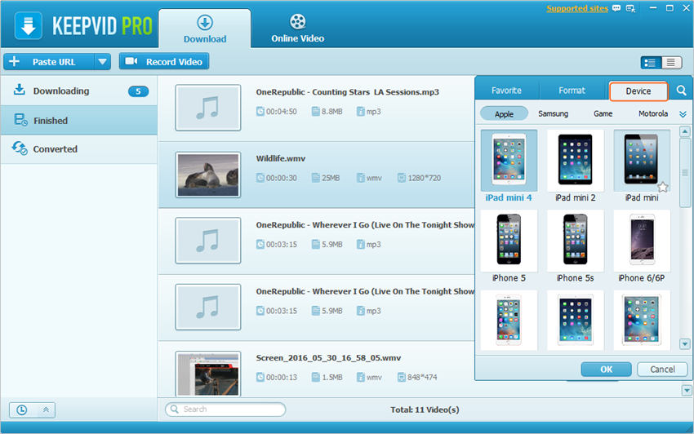Viewport: 694px width, 434px height.
Task: Select the iPad mini 2 device icon
Action: (575, 161)
